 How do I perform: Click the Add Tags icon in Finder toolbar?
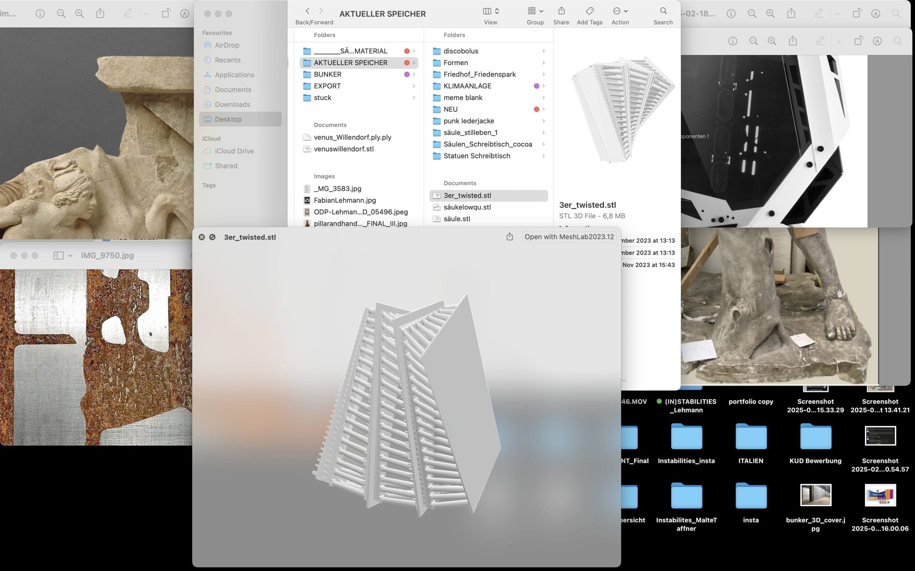pyautogui.click(x=589, y=11)
